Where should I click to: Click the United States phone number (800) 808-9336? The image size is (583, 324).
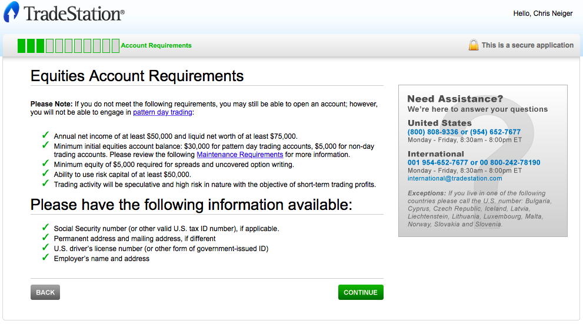[x=433, y=132]
